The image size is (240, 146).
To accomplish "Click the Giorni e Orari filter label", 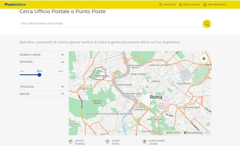I will [x=30, y=55].
